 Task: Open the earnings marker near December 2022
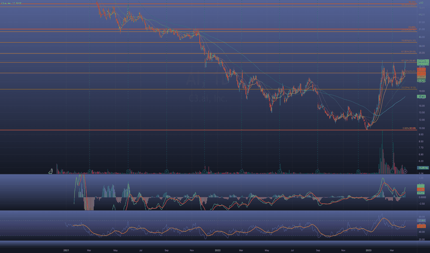click(358, 172)
